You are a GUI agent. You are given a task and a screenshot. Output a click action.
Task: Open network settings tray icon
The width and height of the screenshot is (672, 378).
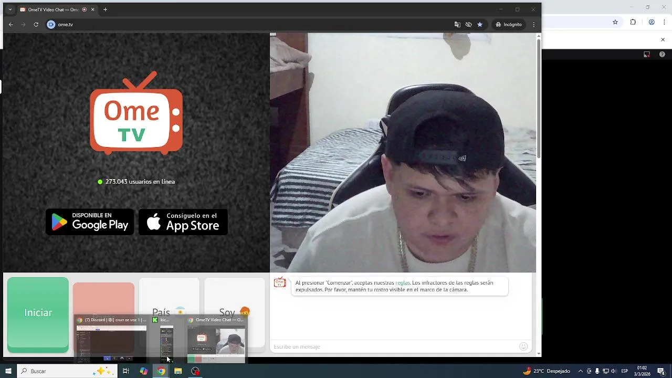605,371
